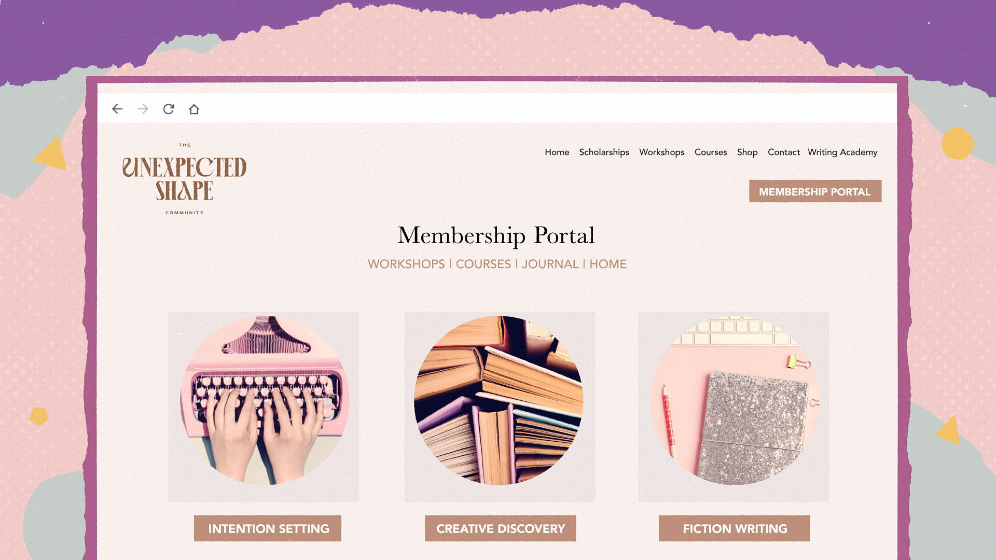The height and width of the screenshot is (560, 996).
Task: Click the Membership Portal button
Action: (x=815, y=191)
